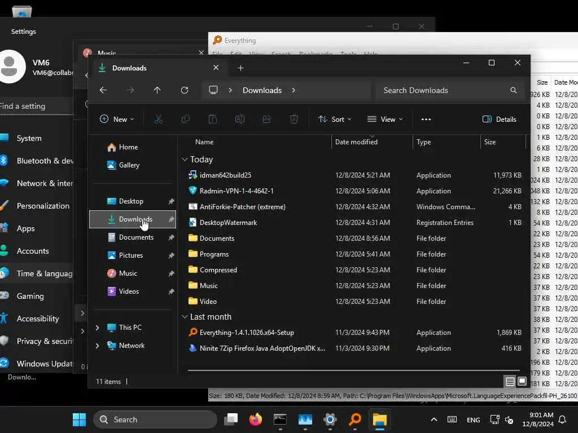Show hidden tray icons chevron
Viewport: 578px width, 433px height.
coord(434,419)
